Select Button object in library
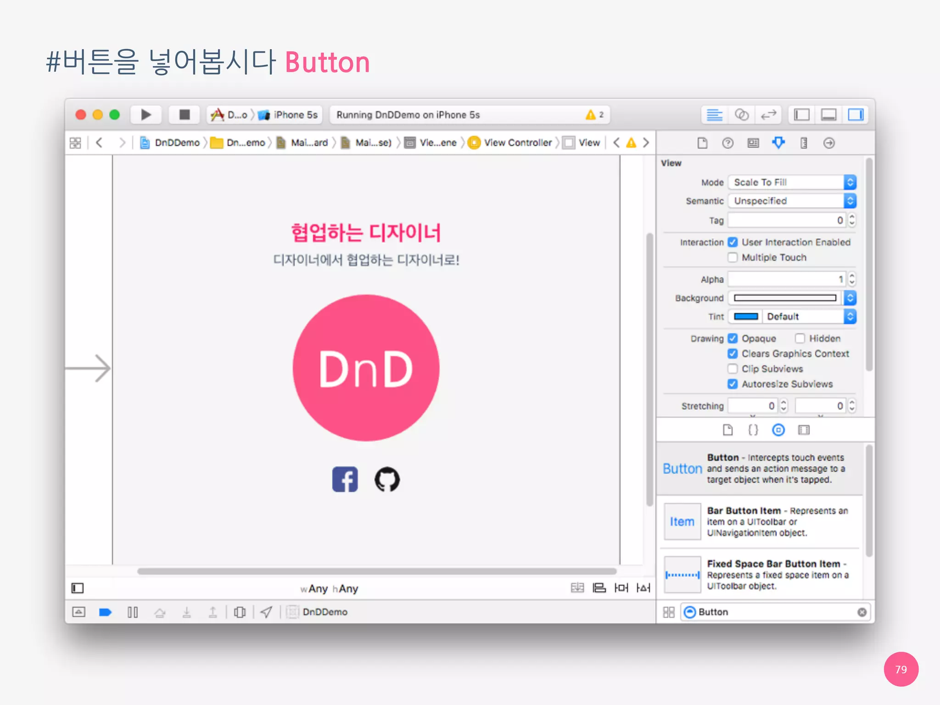The width and height of the screenshot is (940, 705). tap(760, 469)
